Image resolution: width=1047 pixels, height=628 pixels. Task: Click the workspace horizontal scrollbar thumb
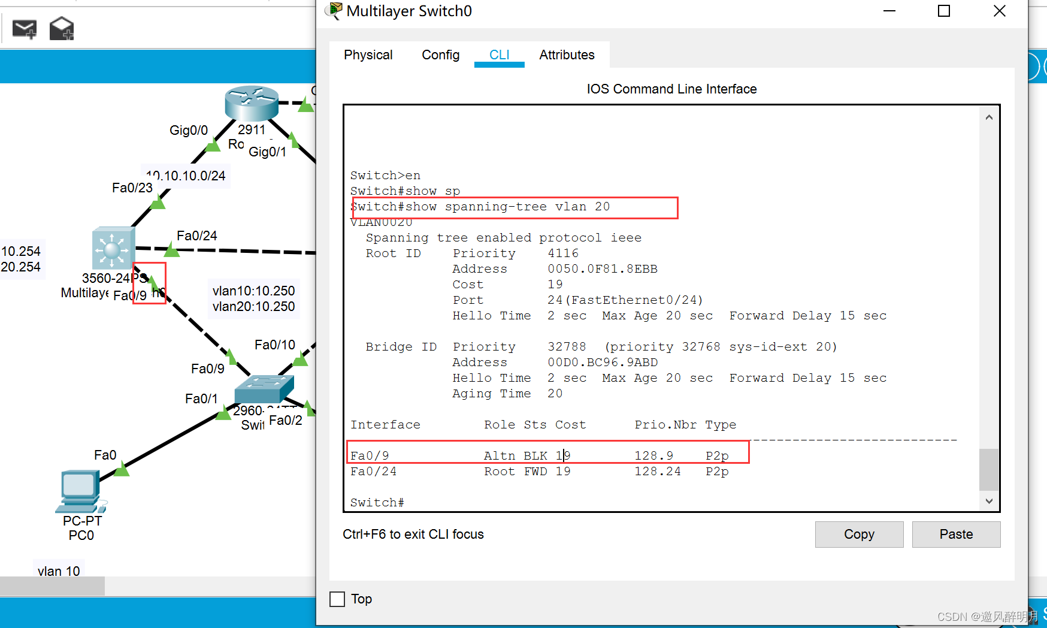tap(52, 585)
